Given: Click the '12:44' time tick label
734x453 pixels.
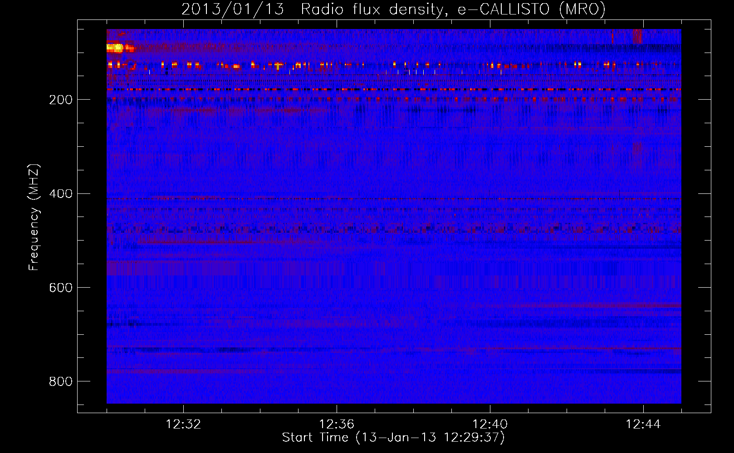Looking at the screenshot, I should [x=643, y=424].
